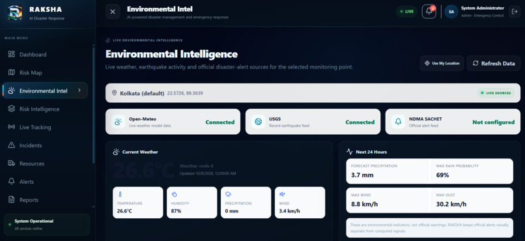525x241 pixels.
Task: Click Kolkata (default) location text
Action: (142, 93)
